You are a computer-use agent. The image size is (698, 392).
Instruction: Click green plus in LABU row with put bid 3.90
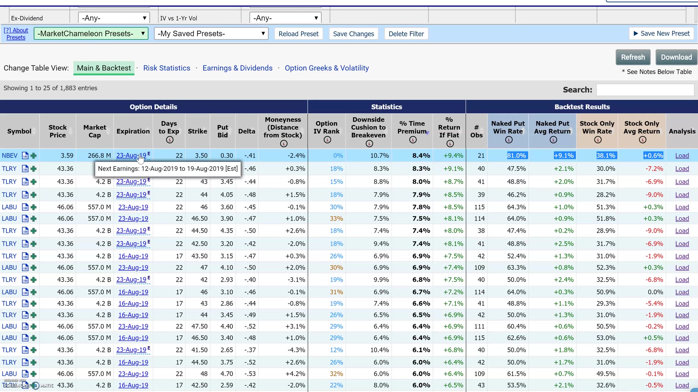tap(33, 219)
